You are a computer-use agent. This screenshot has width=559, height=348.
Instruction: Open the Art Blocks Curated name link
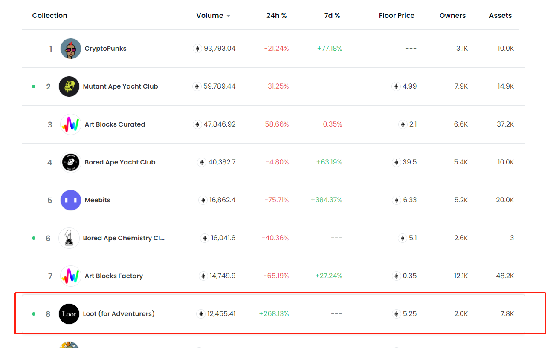pos(115,124)
